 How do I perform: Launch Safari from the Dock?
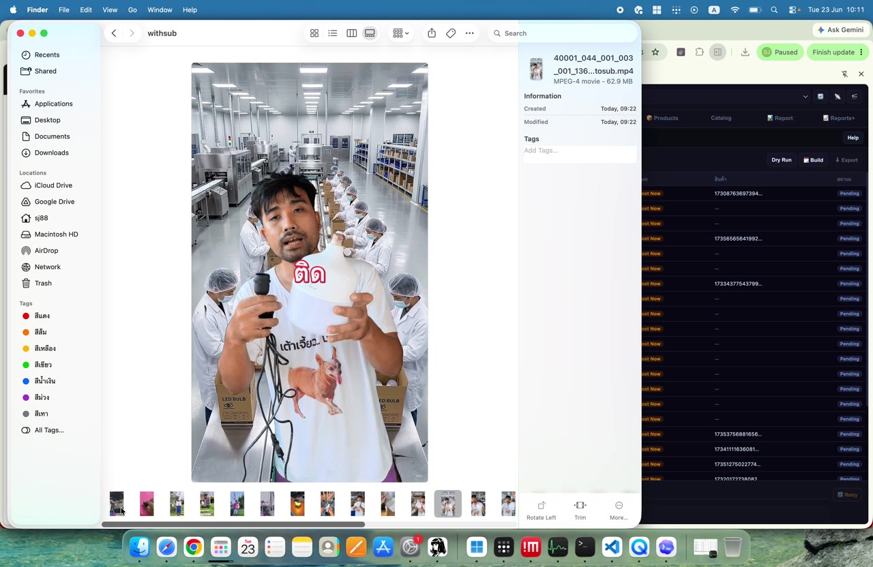pos(166,547)
